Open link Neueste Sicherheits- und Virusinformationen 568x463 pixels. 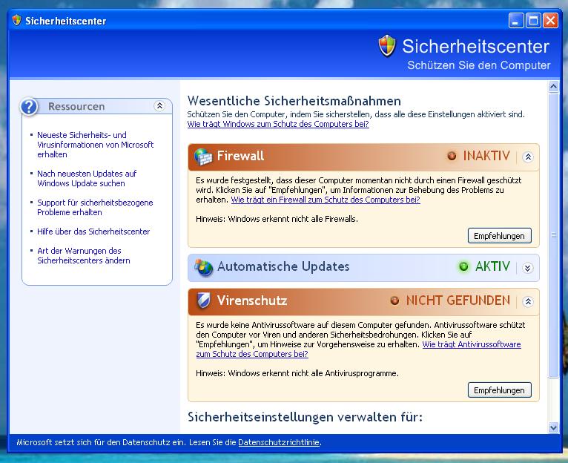[x=95, y=145]
